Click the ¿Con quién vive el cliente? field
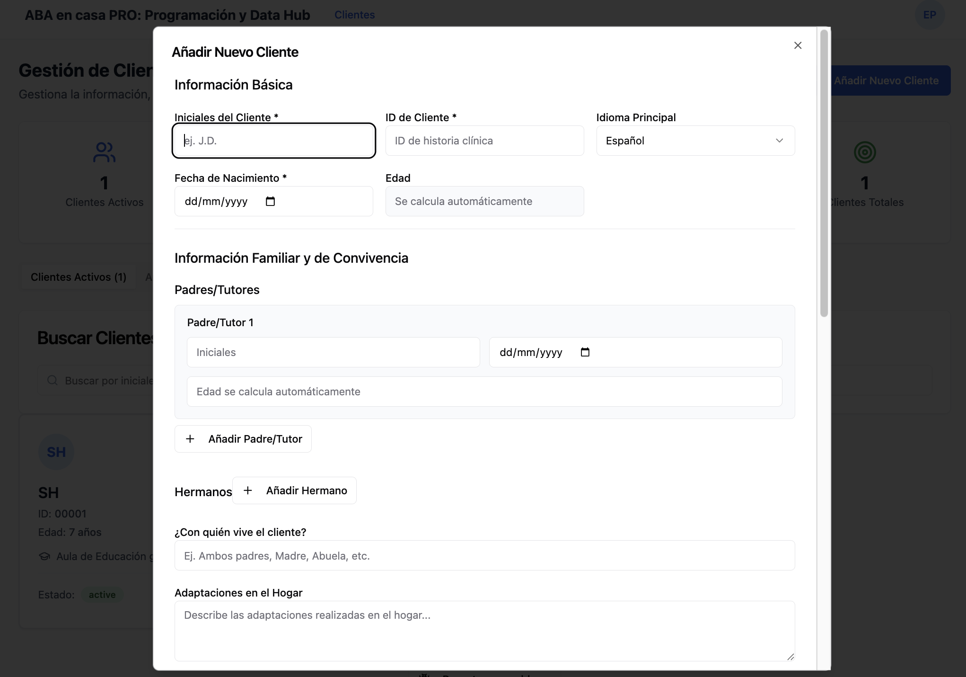The image size is (966, 677). point(484,555)
